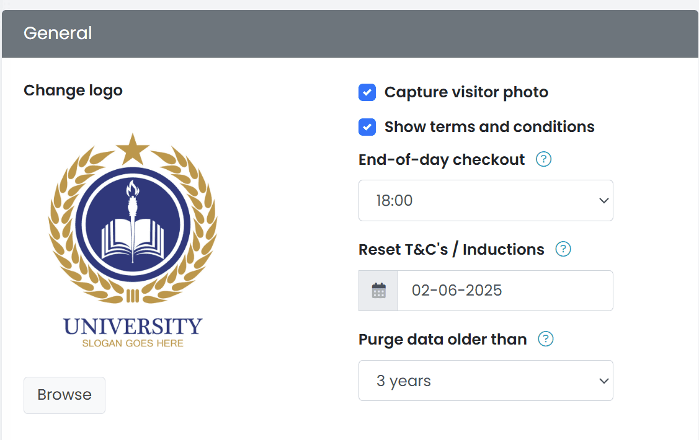Click the End-of-day checkout label
The height and width of the screenshot is (440, 699).
coord(442,159)
